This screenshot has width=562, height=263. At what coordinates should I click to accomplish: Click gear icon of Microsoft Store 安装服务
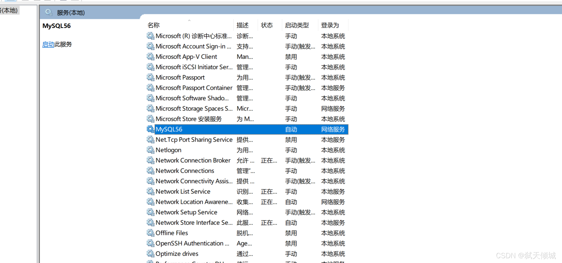click(x=150, y=119)
